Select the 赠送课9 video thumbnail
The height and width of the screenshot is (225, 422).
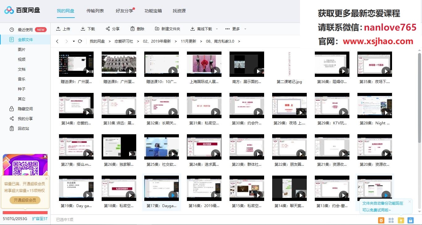[76, 64]
